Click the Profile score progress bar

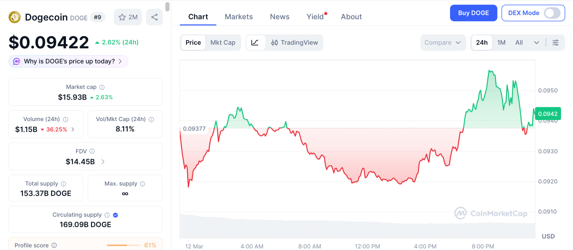pyautogui.click(x=123, y=245)
